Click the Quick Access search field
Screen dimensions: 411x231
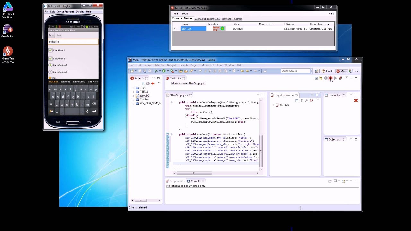point(295,71)
